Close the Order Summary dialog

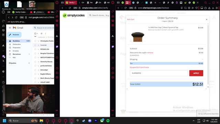pyautogui.click(x=207, y=19)
